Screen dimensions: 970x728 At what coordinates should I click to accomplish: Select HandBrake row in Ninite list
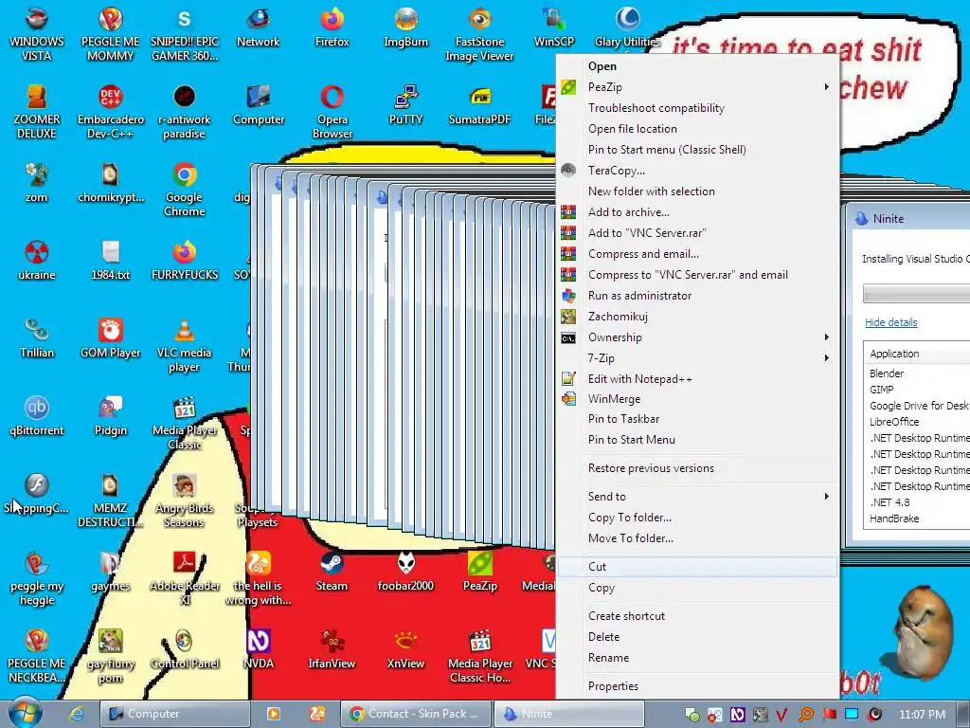click(x=917, y=519)
